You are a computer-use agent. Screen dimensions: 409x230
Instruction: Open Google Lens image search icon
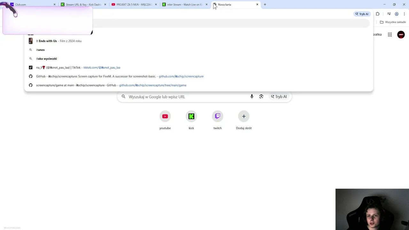tap(261, 96)
